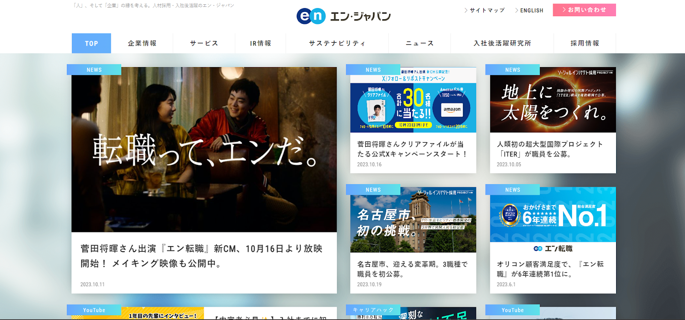Open the 名古屋市、初の挑戦 image

(x=413, y=220)
